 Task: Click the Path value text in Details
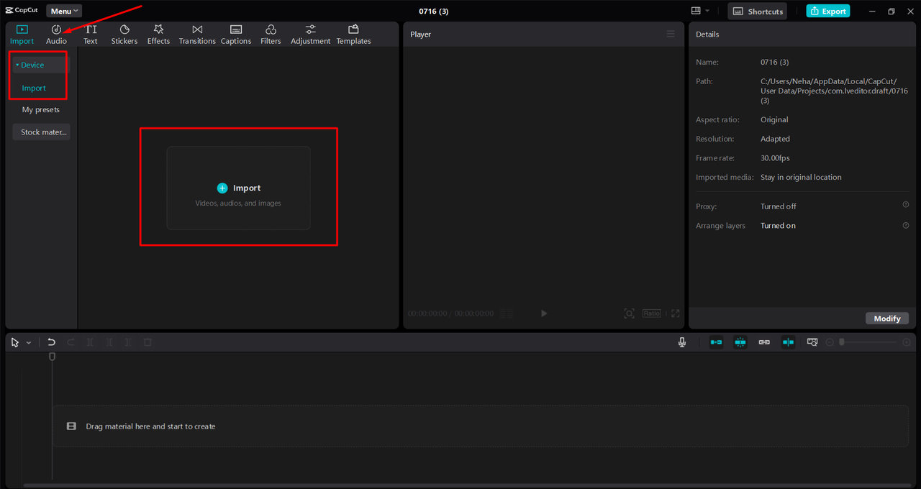pos(834,91)
